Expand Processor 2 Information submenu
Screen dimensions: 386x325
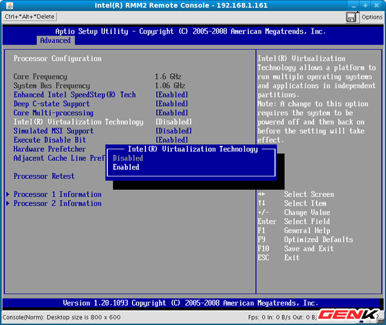(x=57, y=203)
